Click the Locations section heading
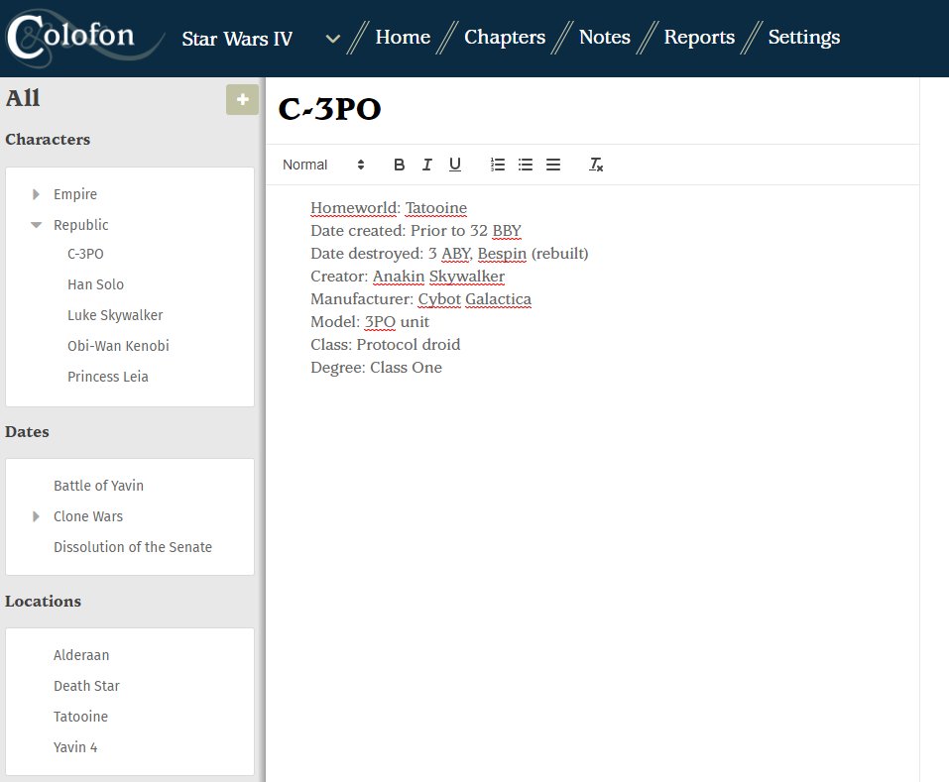This screenshot has width=949, height=782. [43, 602]
